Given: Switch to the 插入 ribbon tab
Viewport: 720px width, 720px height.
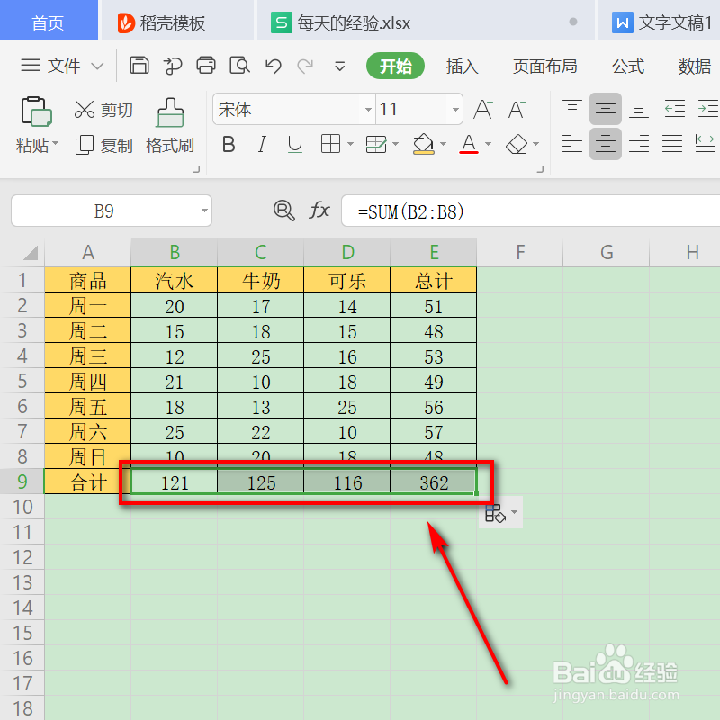Looking at the screenshot, I should [462, 66].
